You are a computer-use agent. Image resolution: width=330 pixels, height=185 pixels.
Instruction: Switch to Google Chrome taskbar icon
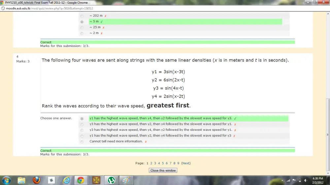tap(81, 180)
